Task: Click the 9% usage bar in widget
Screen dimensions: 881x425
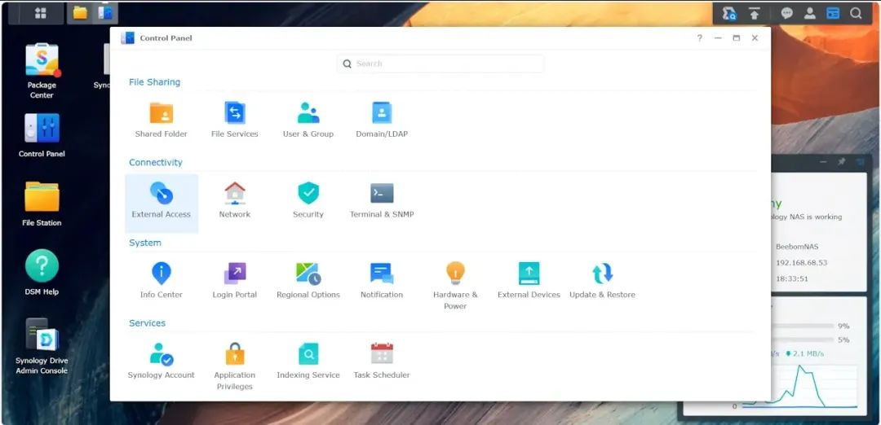Action: pos(803,326)
